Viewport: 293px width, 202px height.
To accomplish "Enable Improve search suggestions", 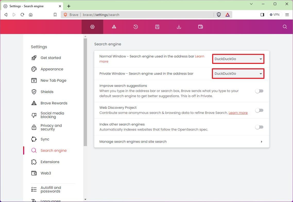I will [x=259, y=91].
